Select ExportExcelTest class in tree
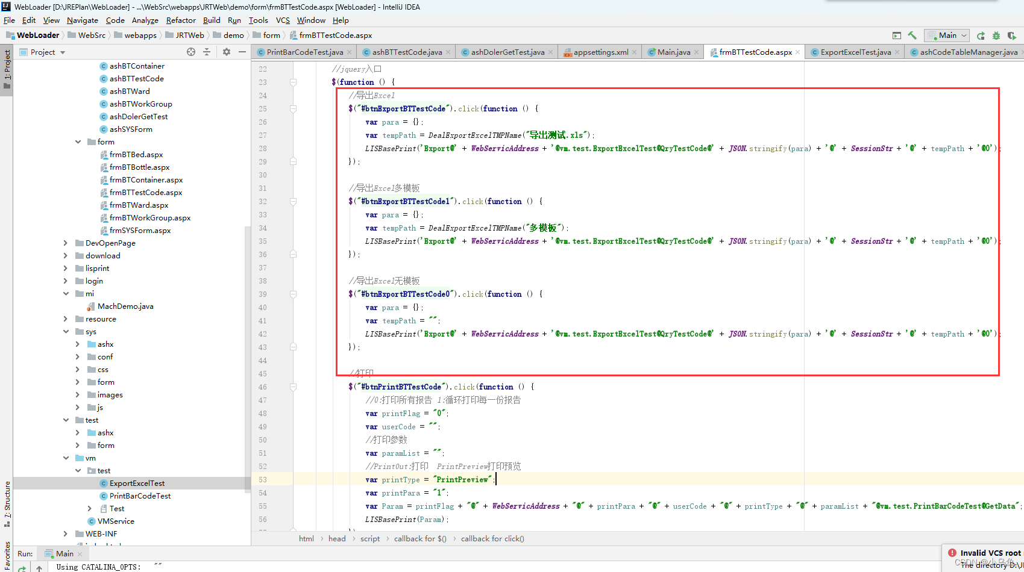This screenshot has width=1024, height=572. coord(137,483)
